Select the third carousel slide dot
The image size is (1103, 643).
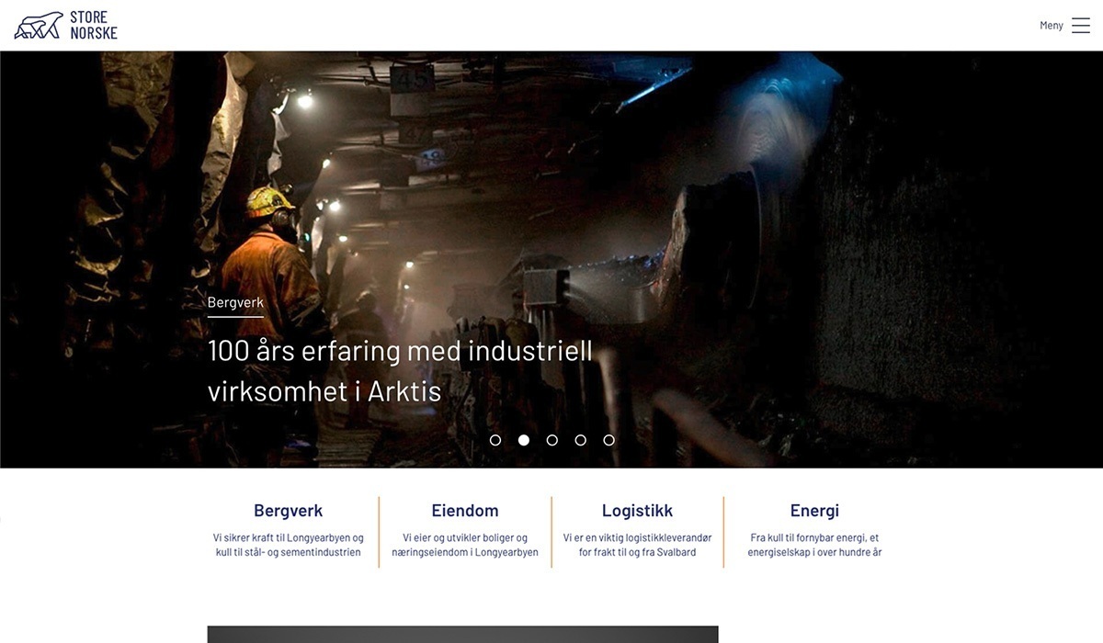[x=552, y=440]
